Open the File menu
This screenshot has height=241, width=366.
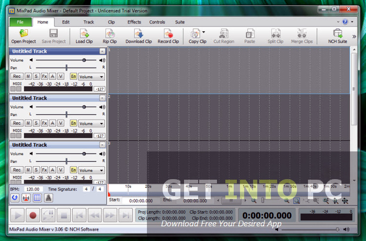pos(20,22)
